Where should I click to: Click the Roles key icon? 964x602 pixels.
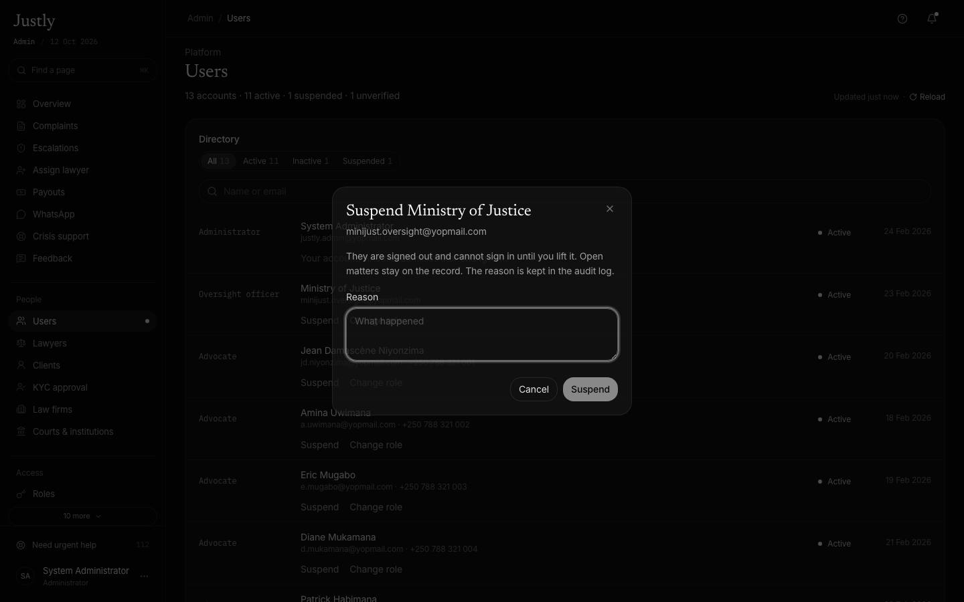[21, 494]
